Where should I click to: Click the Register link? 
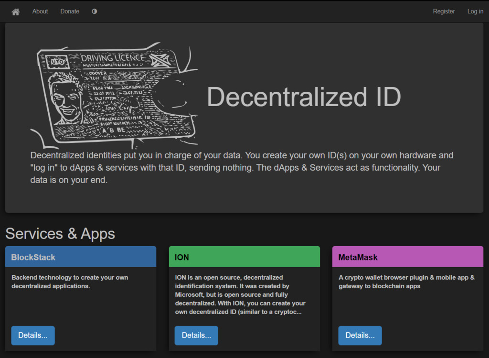(x=444, y=11)
